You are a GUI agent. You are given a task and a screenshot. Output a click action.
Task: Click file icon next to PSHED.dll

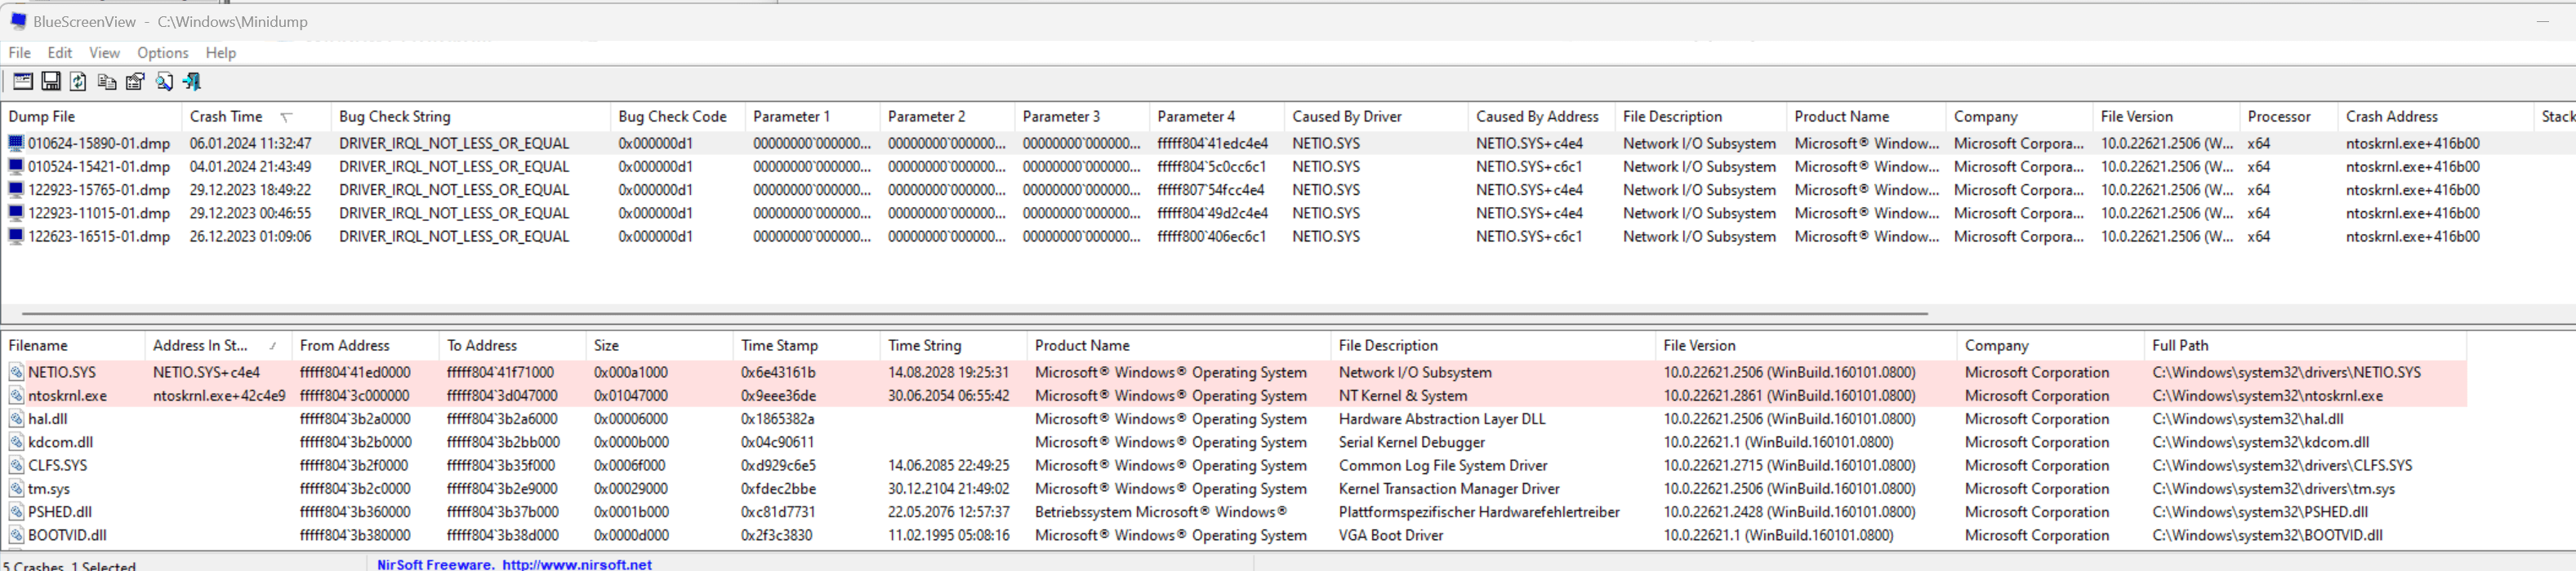click(x=16, y=511)
